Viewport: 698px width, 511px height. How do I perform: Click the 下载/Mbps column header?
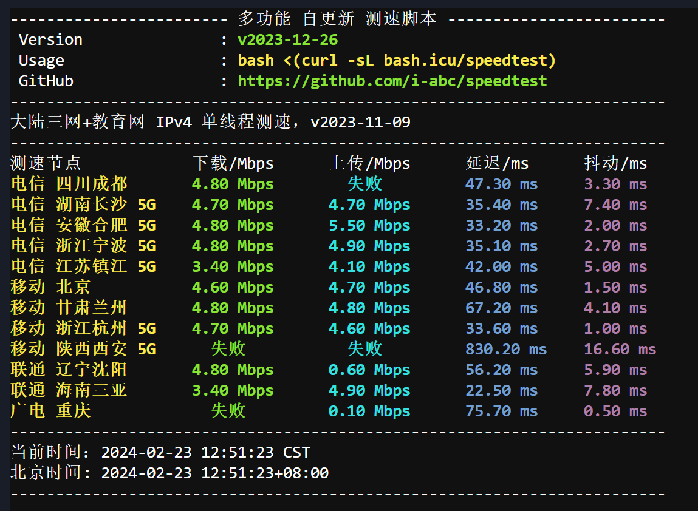pos(233,163)
